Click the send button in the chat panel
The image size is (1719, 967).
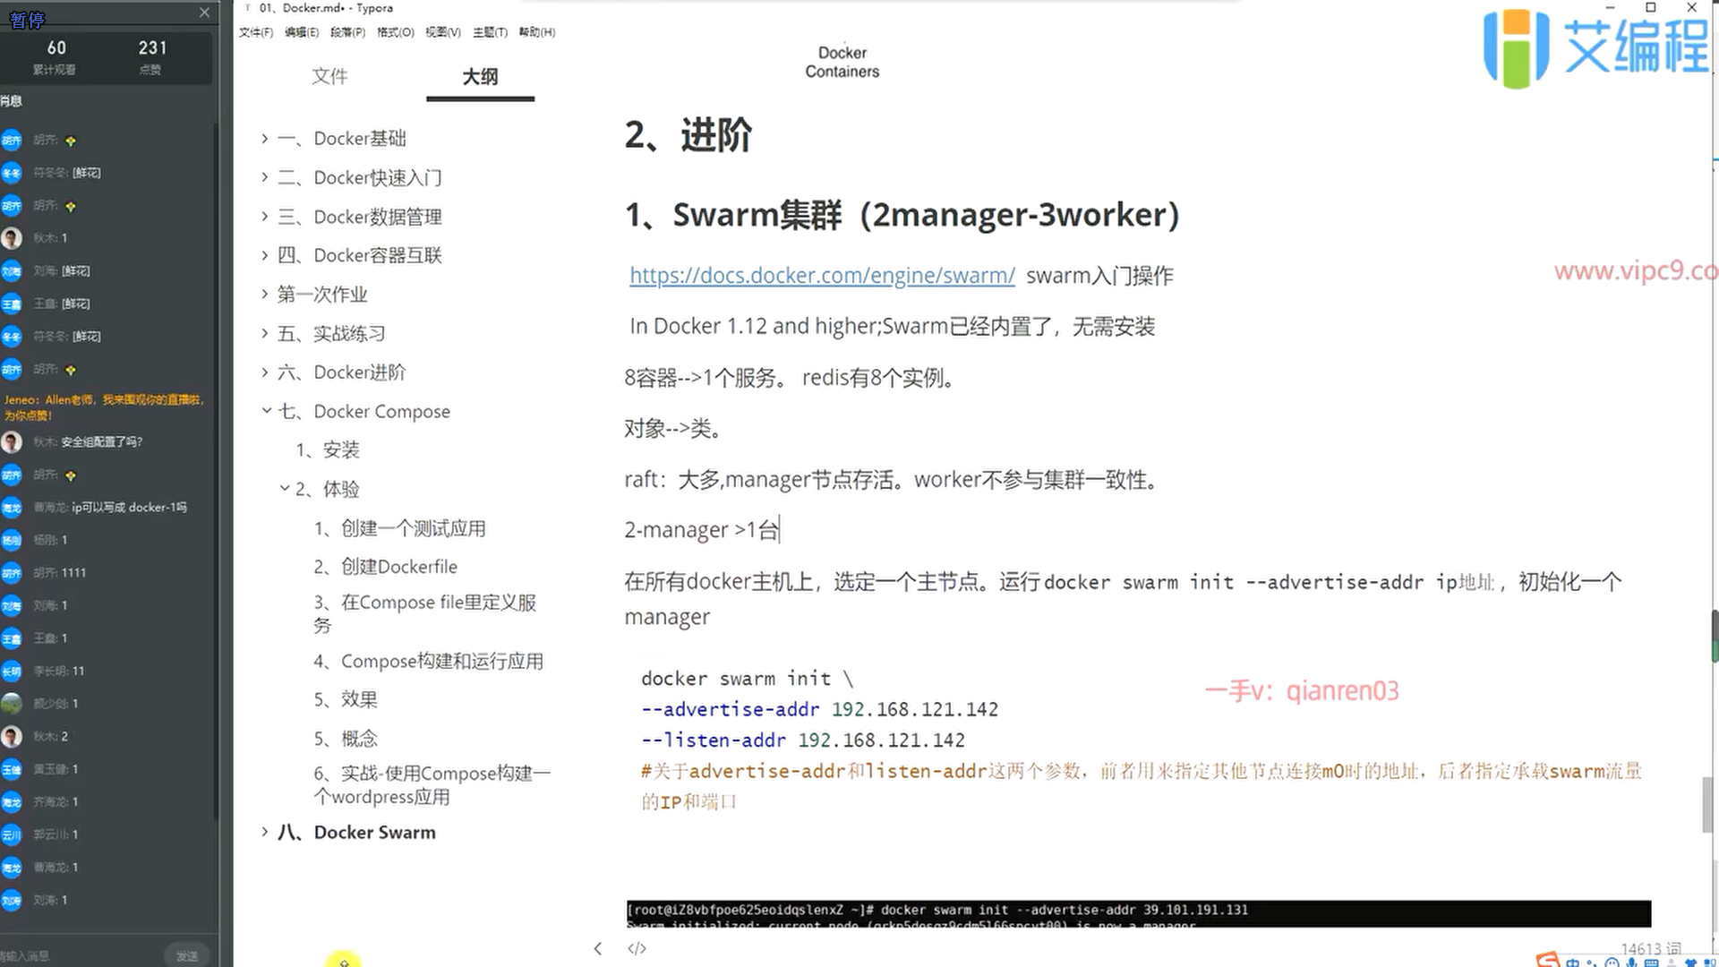pos(186,955)
